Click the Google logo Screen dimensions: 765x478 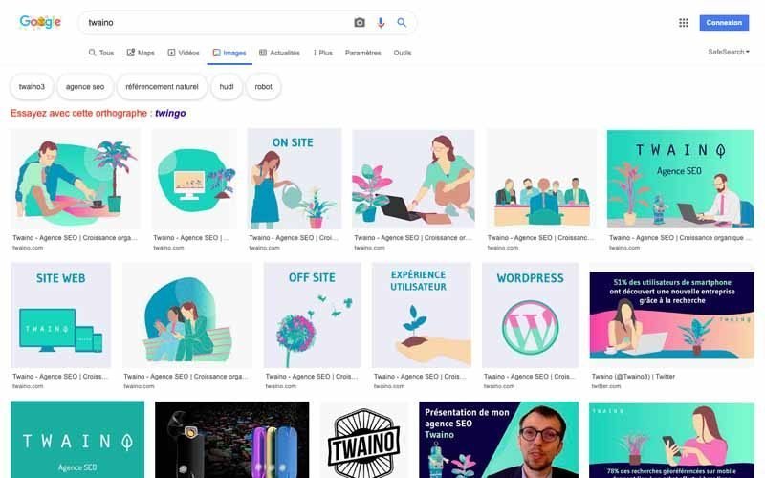point(40,22)
